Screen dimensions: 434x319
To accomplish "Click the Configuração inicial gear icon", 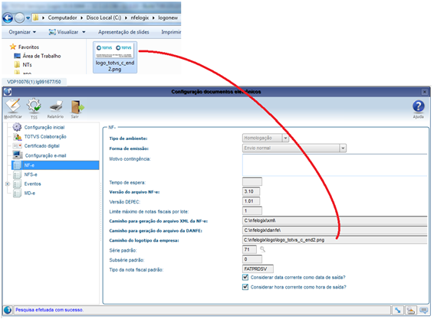I will click(x=17, y=127).
